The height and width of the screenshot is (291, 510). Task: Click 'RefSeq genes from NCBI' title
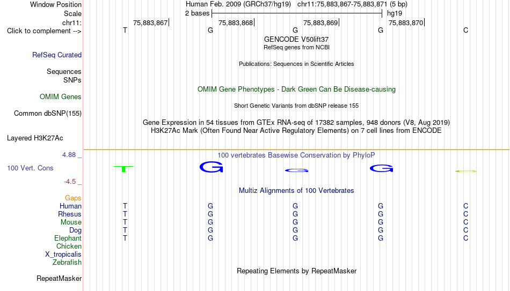(296, 47)
